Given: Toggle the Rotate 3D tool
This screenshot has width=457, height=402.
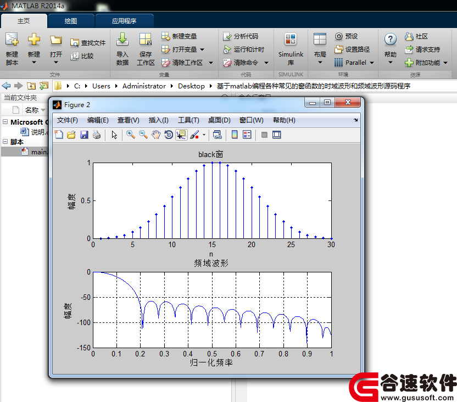Looking at the screenshot, I should (x=169, y=135).
